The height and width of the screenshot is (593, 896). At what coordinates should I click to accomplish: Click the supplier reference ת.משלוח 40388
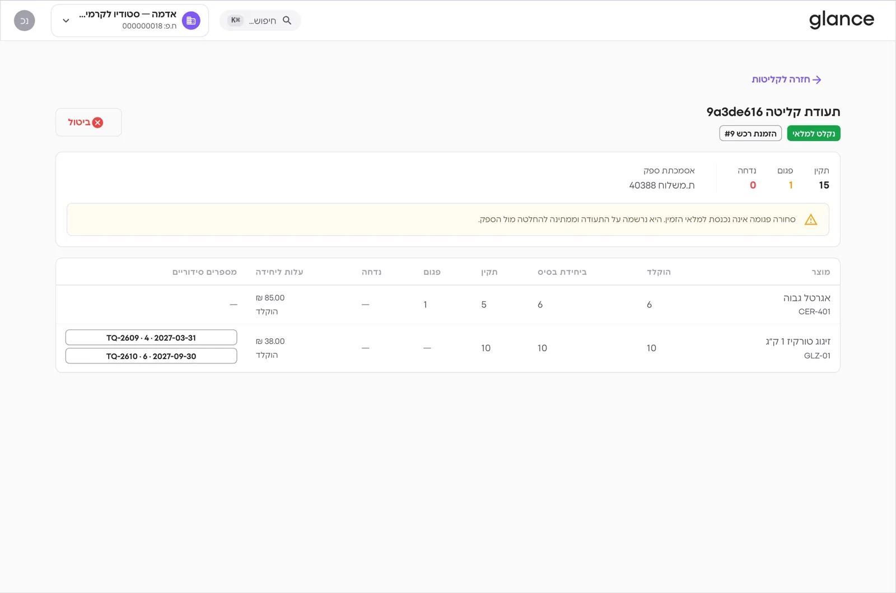[662, 185]
